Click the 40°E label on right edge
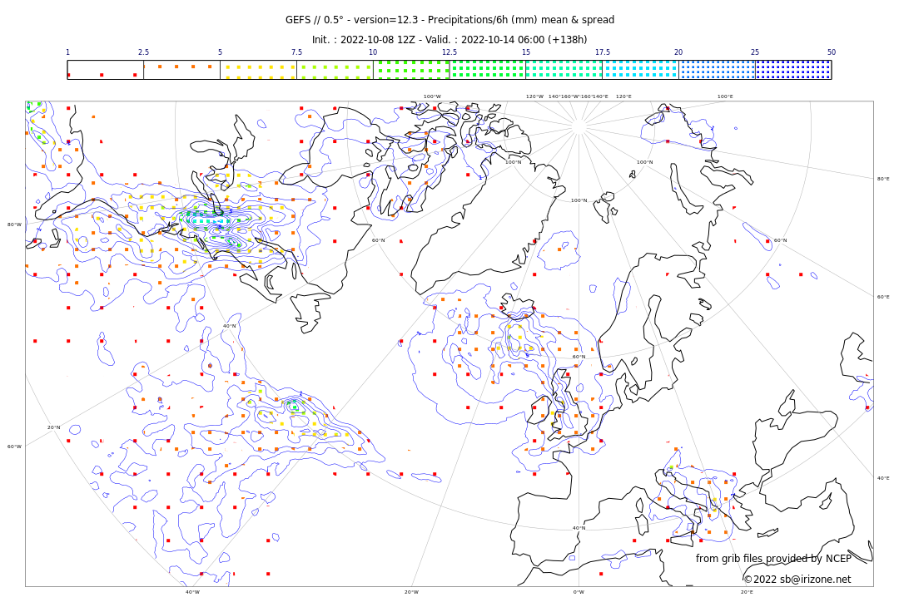The height and width of the screenshot is (597, 899). tap(883, 478)
